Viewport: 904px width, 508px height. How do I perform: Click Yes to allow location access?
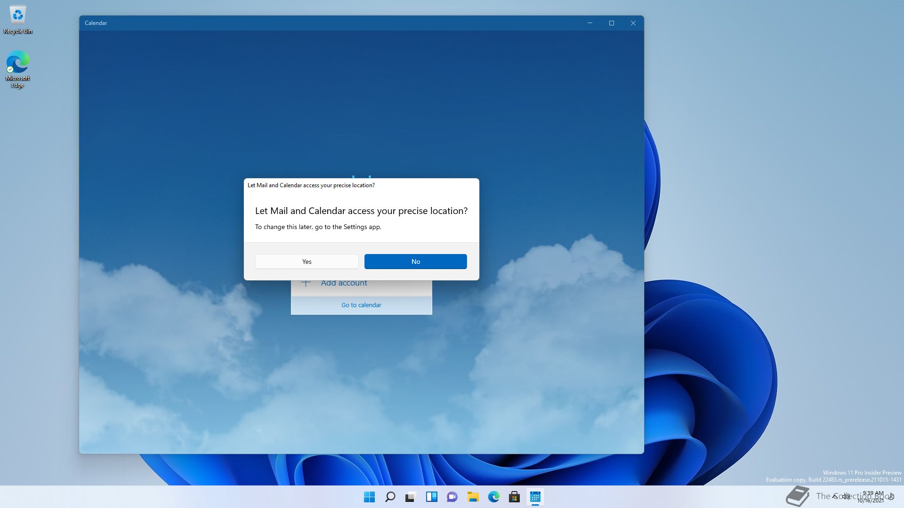click(x=307, y=262)
